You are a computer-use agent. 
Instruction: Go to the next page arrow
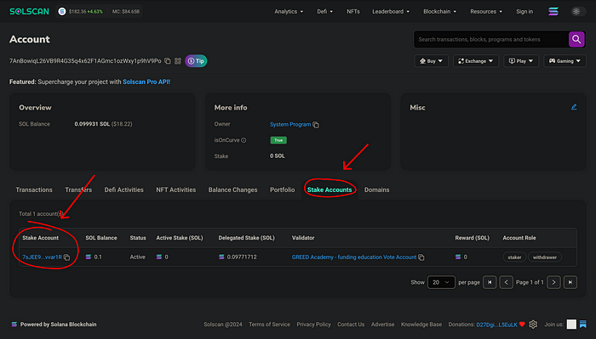[x=553, y=282]
